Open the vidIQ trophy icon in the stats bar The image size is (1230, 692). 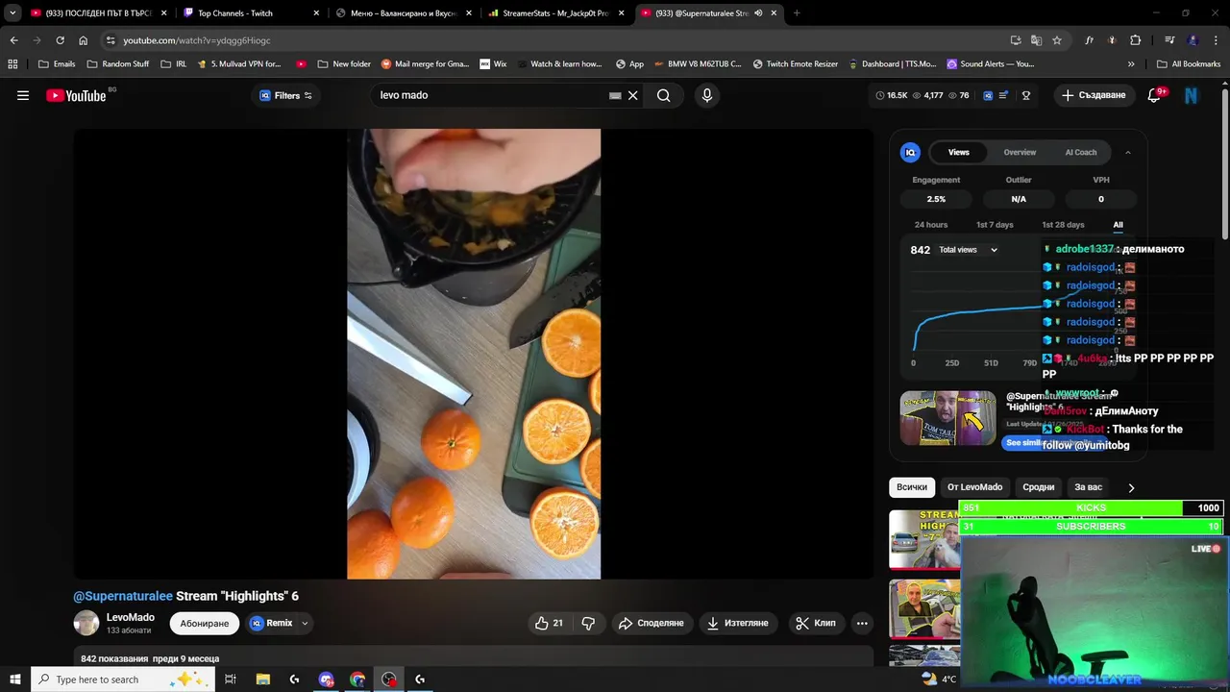coord(1026,95)
